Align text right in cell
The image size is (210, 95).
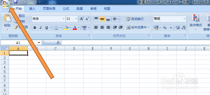pos(108,27)
